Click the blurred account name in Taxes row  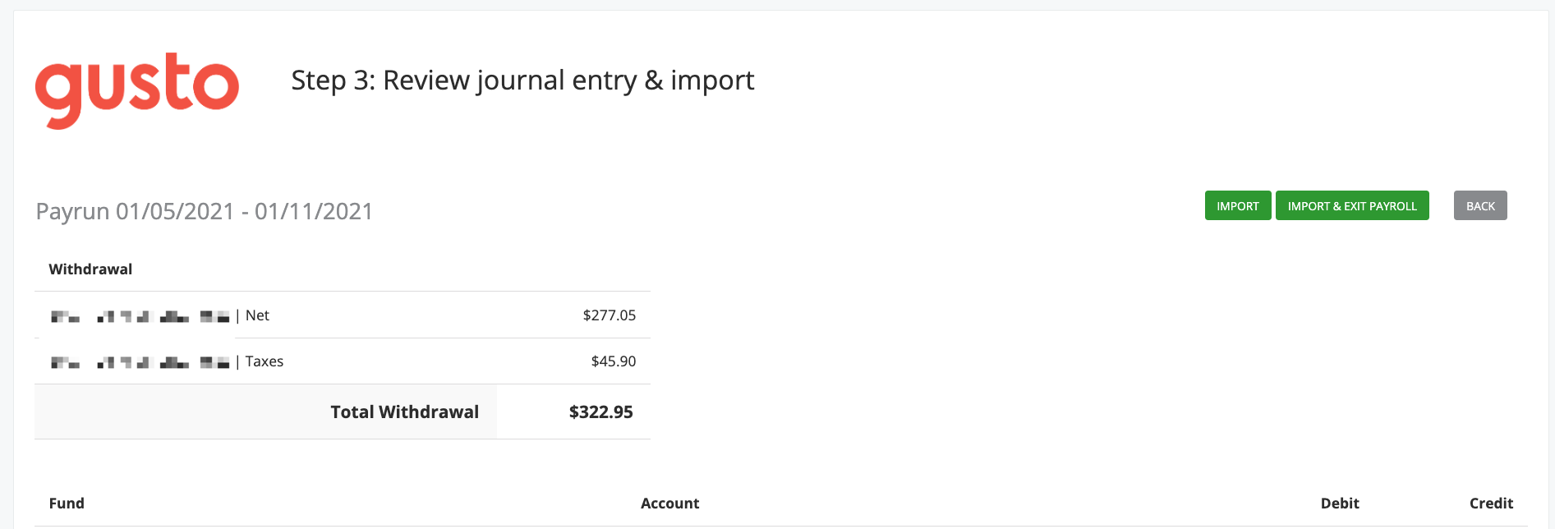(140, 362)
